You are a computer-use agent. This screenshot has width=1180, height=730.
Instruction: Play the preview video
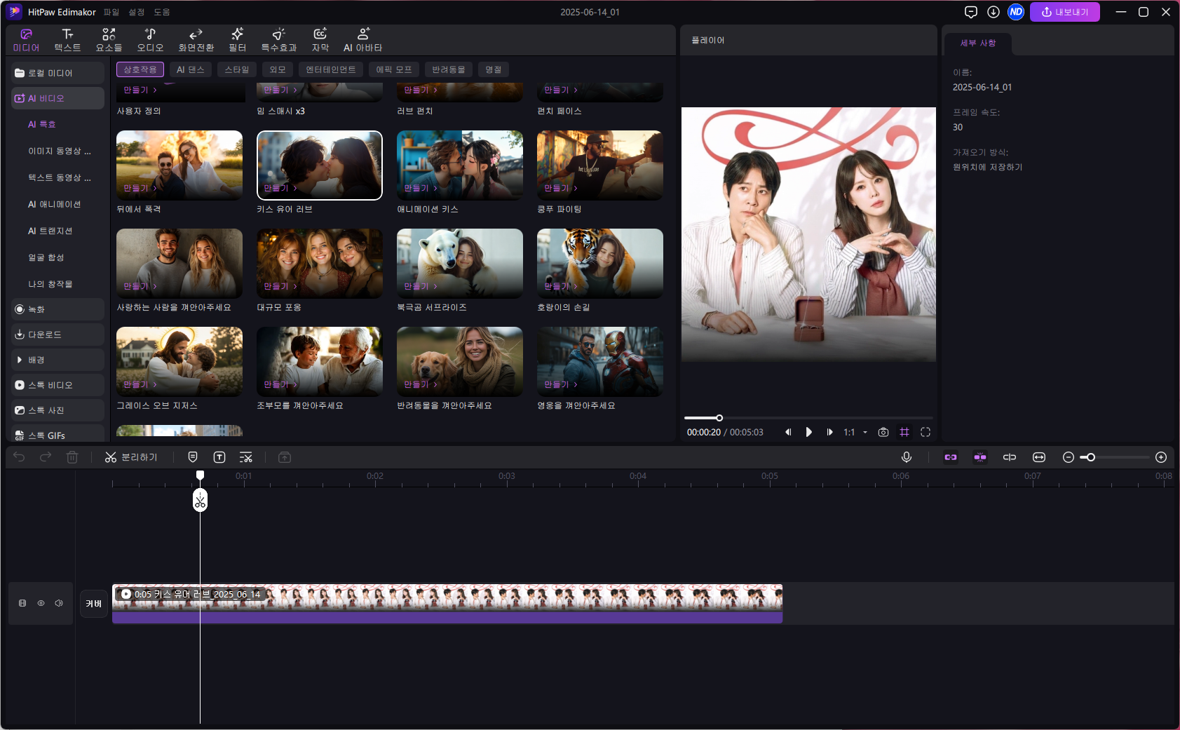point(809,432)
